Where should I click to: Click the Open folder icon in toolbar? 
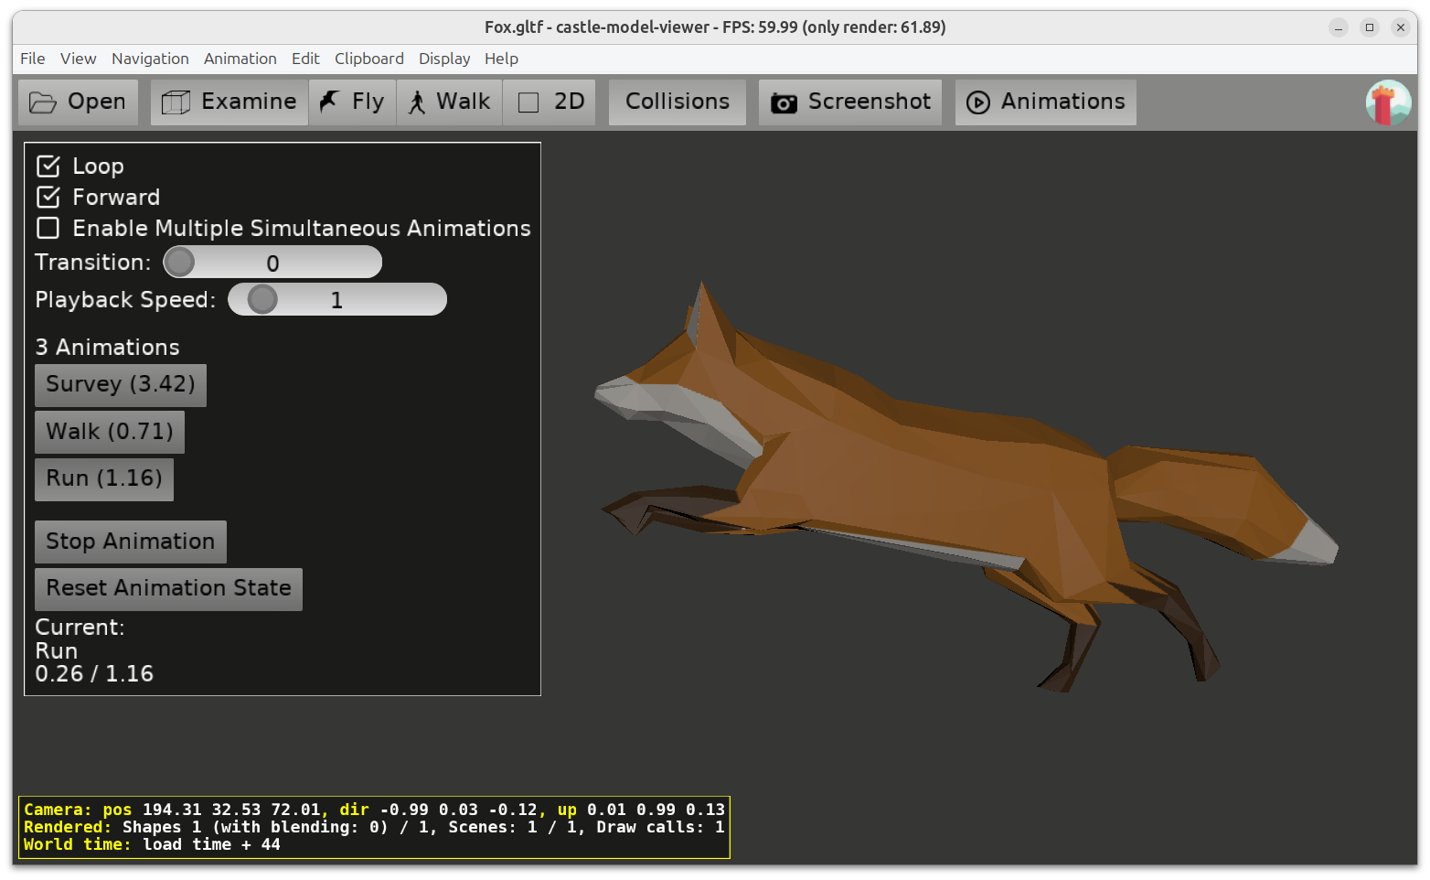(x=42, y=102)
